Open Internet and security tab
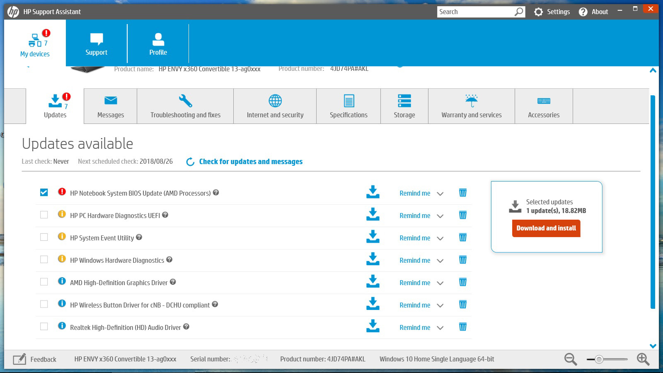Image resolution: width=663 pixels, height=373 pixels. (275, 106)
